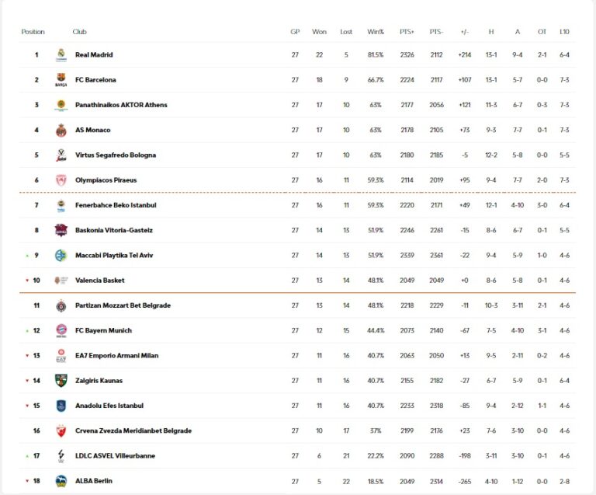Select the Valencia Basket club name
This screenshot has height=495, width=596.
pos(100,281)
